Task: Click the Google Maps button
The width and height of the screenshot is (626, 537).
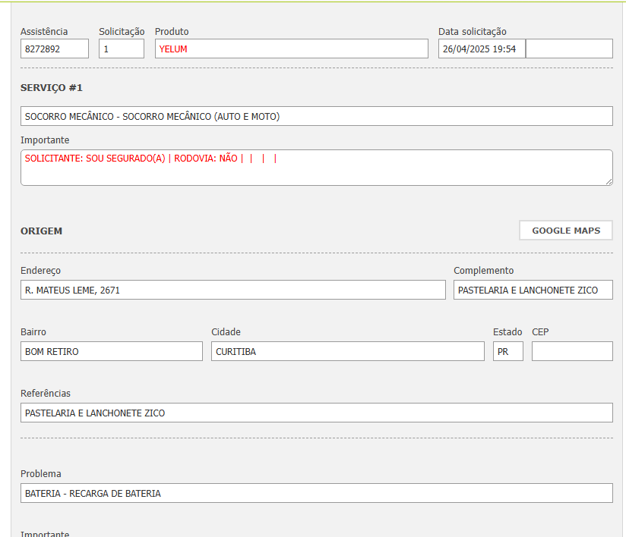Action: click(x=565, y=231)
